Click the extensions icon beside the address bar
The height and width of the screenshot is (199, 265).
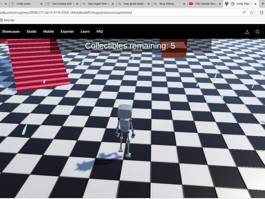click(261, 13)
